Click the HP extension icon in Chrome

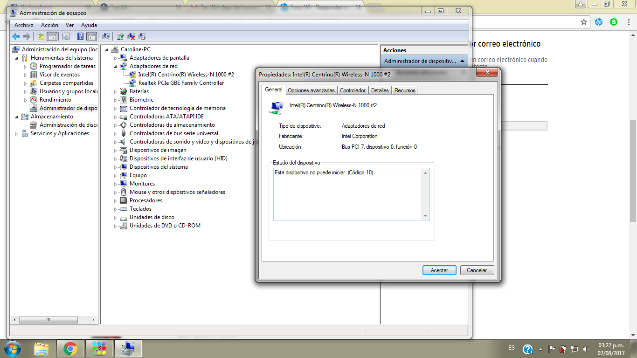coord(599,22)
